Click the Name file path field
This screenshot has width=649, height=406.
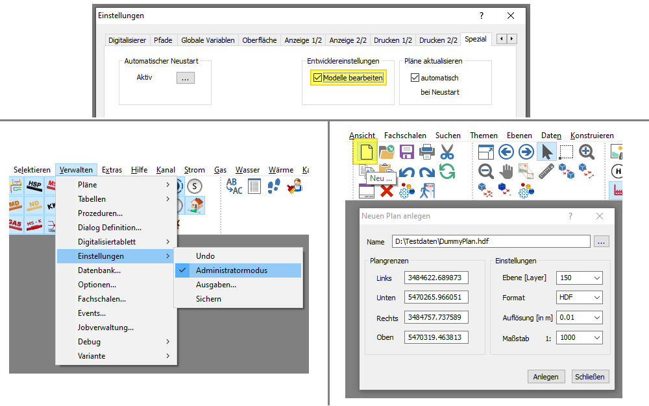[x=490, y=241]
